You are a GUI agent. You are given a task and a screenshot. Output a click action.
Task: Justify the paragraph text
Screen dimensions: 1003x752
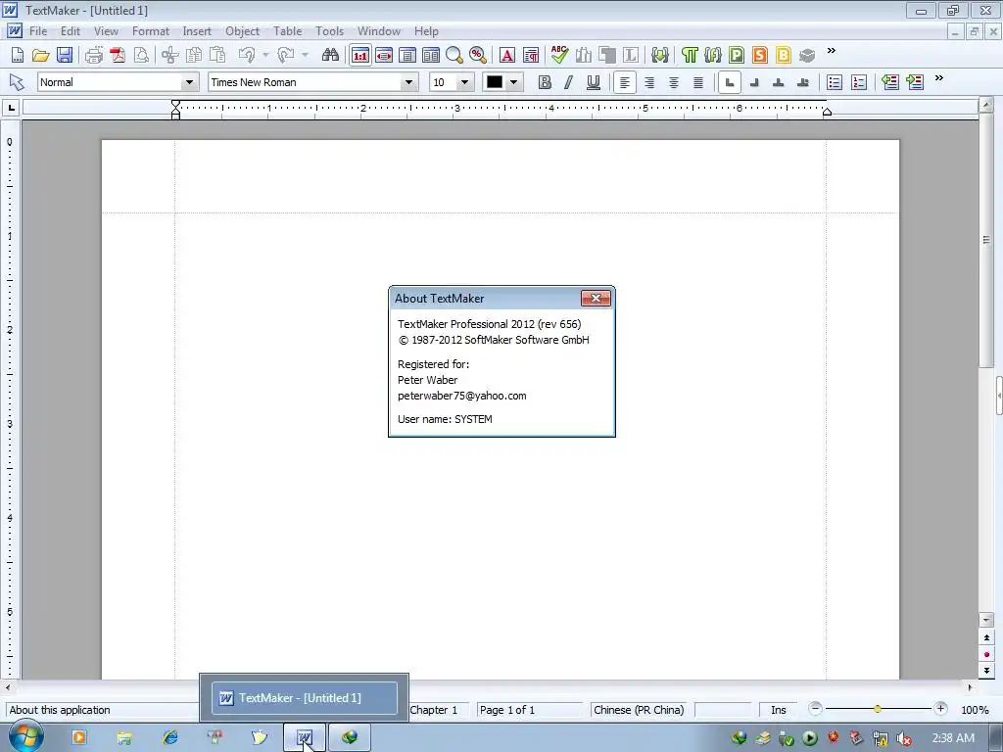point(698,82)
